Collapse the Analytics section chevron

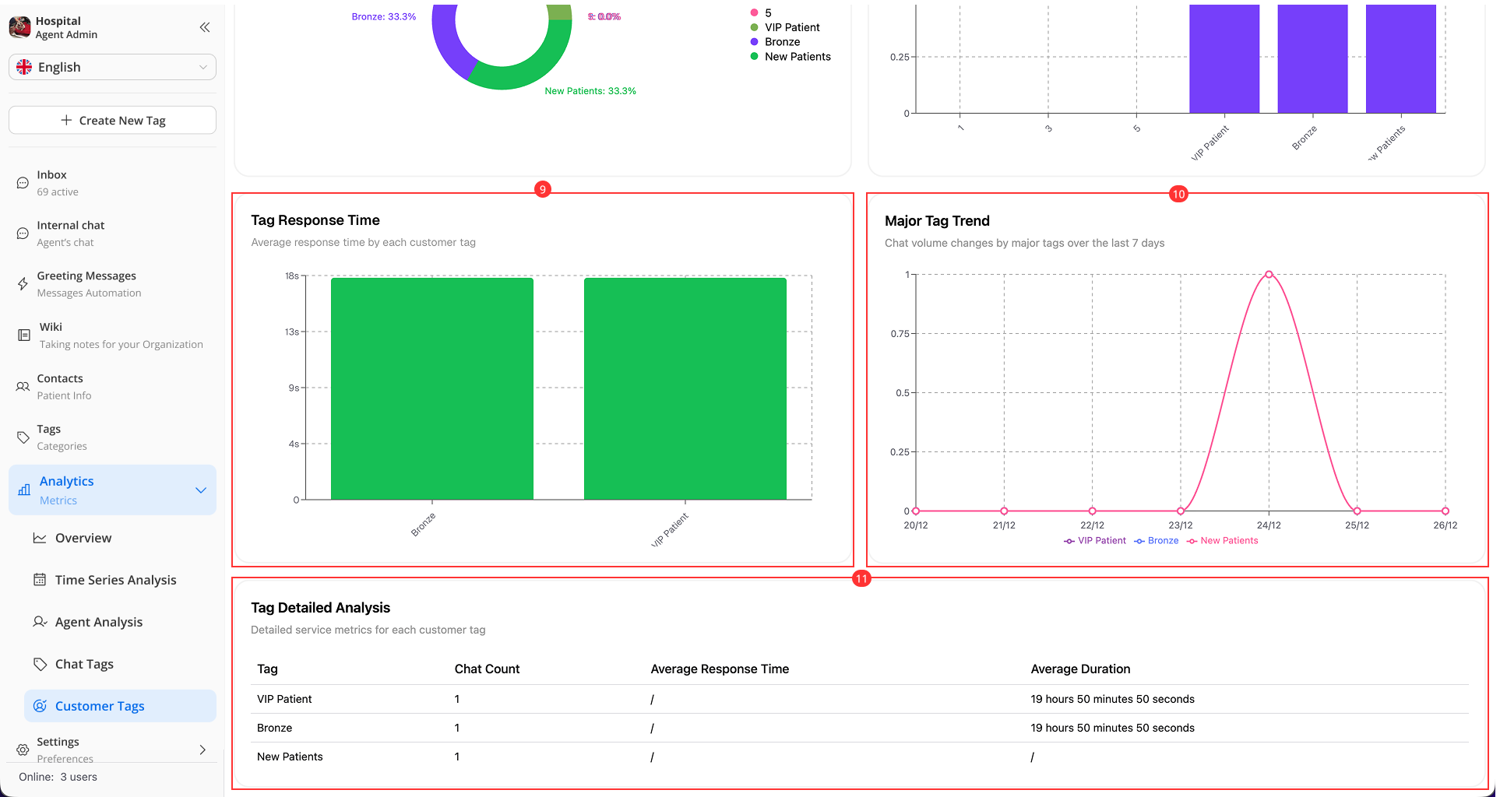pyautogui.click(x=201, y=490)
